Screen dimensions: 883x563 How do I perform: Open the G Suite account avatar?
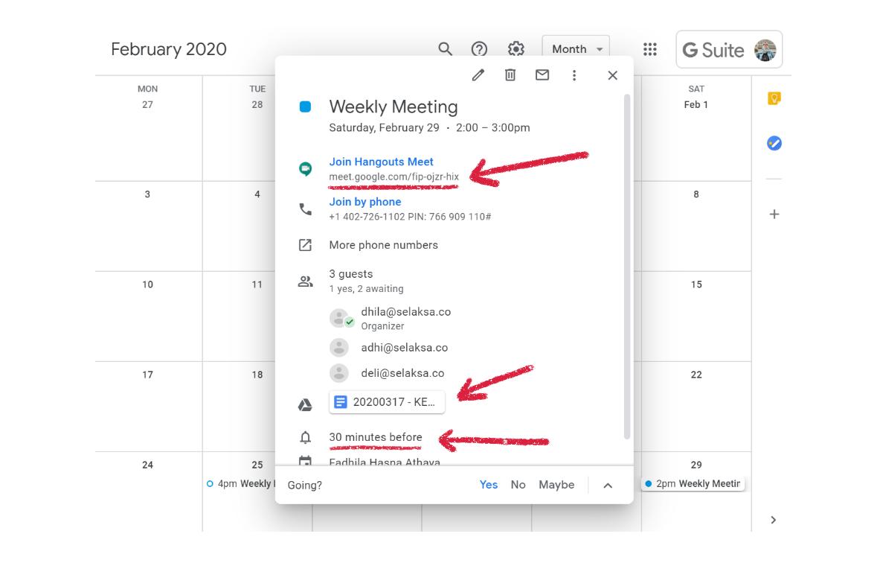pos(765,50)
